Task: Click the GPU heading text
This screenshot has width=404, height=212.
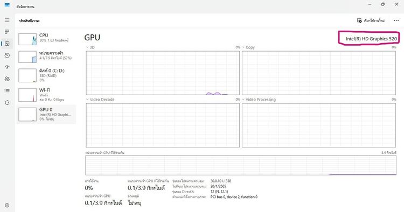Action: pos(92,38)
